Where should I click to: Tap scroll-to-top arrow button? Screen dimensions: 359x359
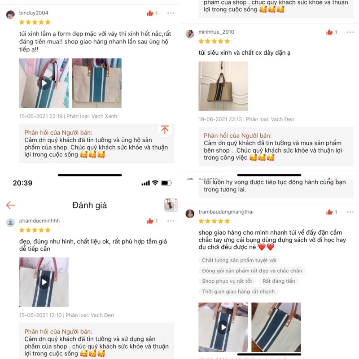(x=165, y=130)
